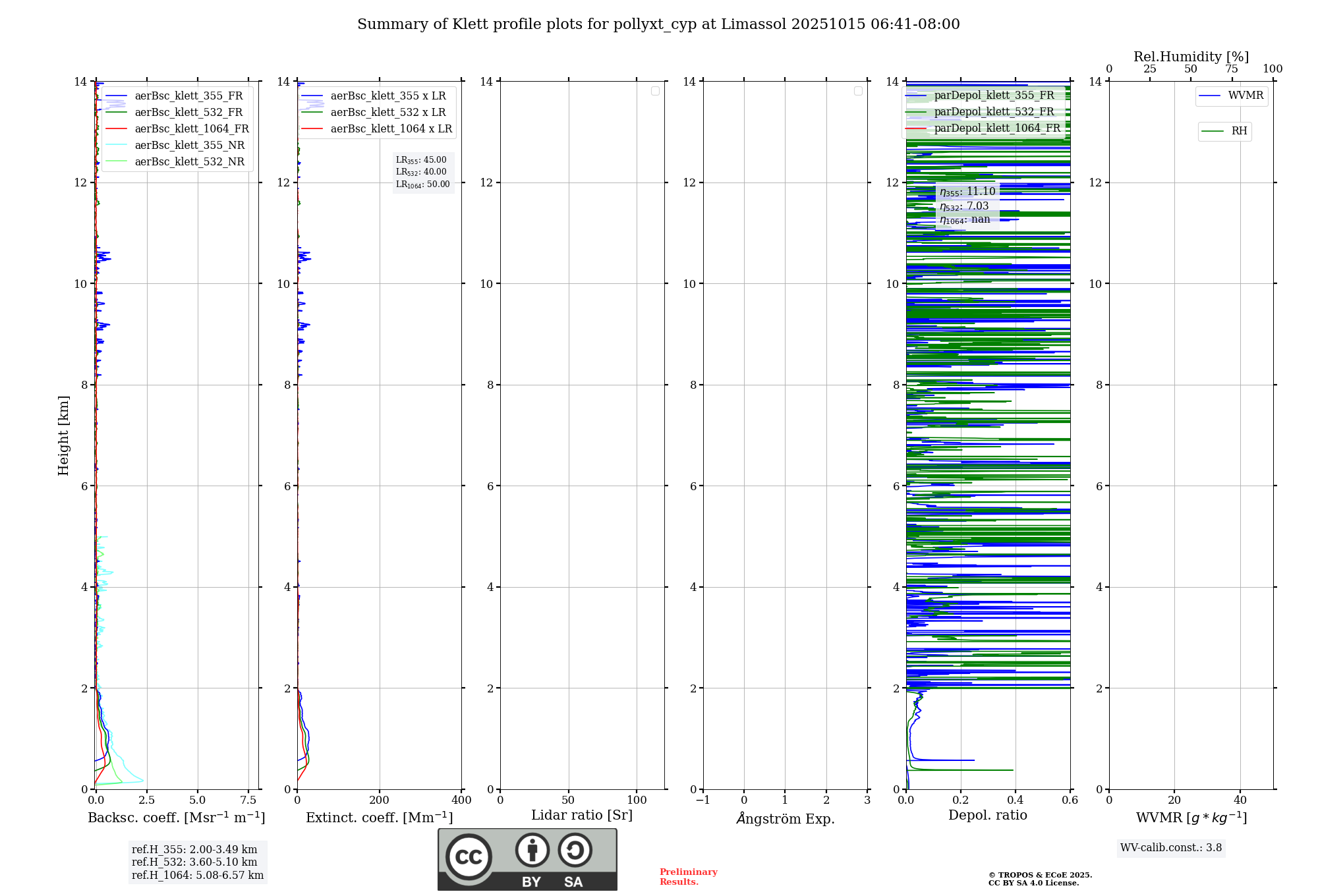The height and width of the screenshot is (896, 1318).
Task: Click the ShareAlike circular arrow icon
Action: 575,850
